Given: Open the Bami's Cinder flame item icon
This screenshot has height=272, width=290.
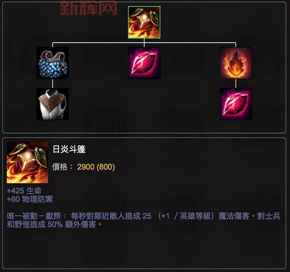Looking at the screenshot, I should (x=235, y=63).
